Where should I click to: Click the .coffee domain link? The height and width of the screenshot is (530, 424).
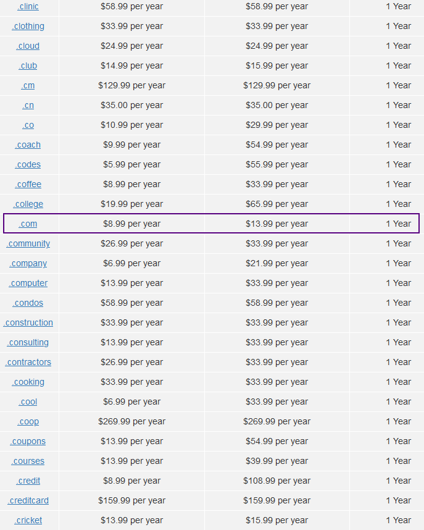[x=28, y=184]
